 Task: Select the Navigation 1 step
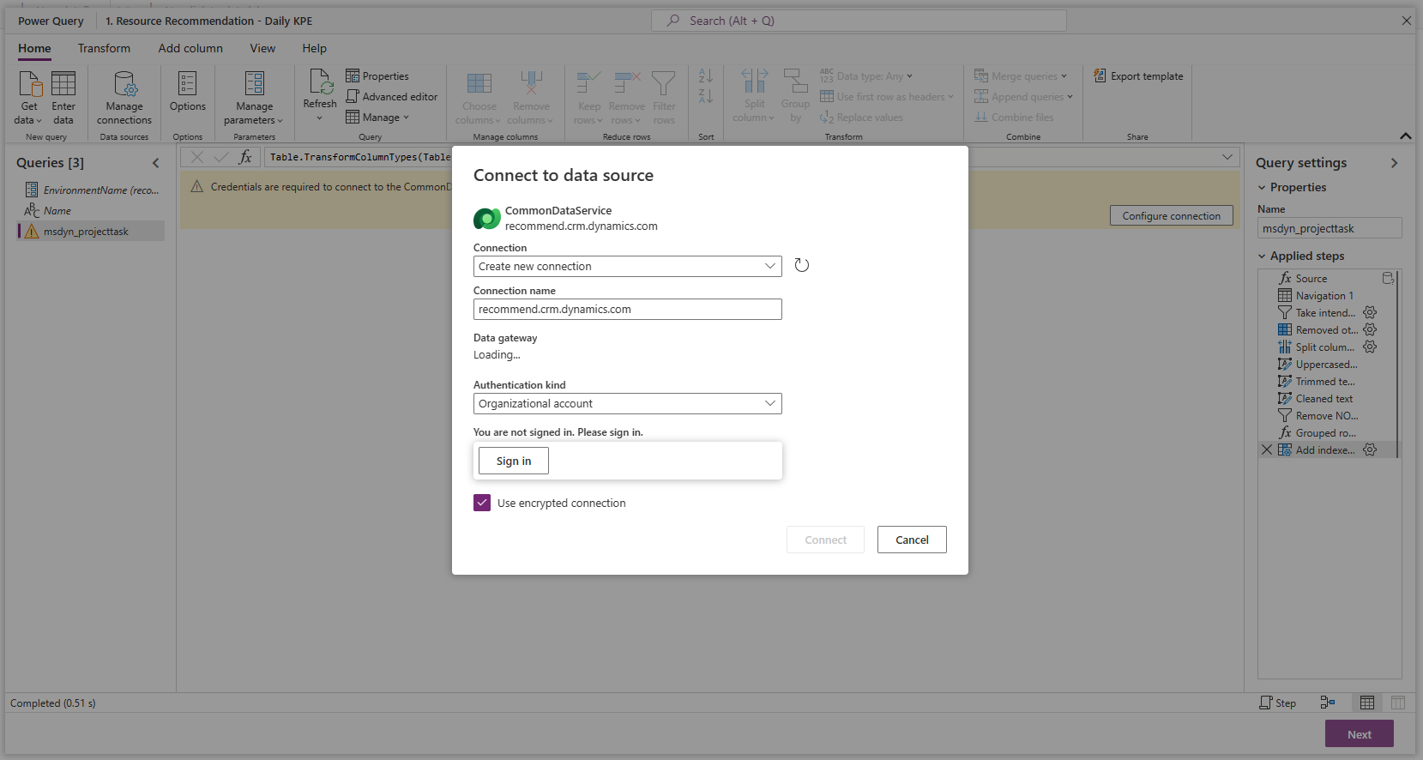point(1326,295)
